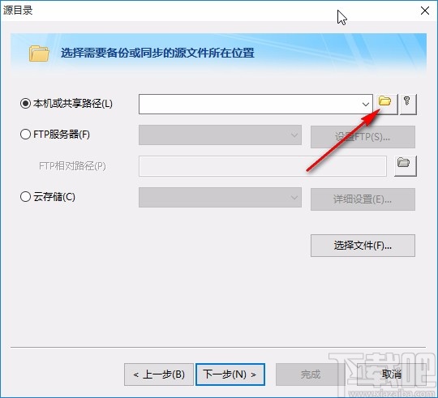
Task: Close the 源目录 dialog window
Action: point(425,11)
